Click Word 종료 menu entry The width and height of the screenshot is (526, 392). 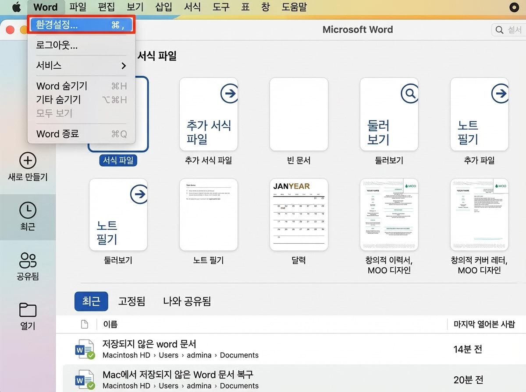tap(57, 134)
